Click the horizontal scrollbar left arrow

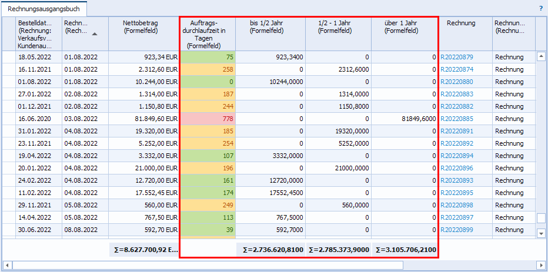7,265
